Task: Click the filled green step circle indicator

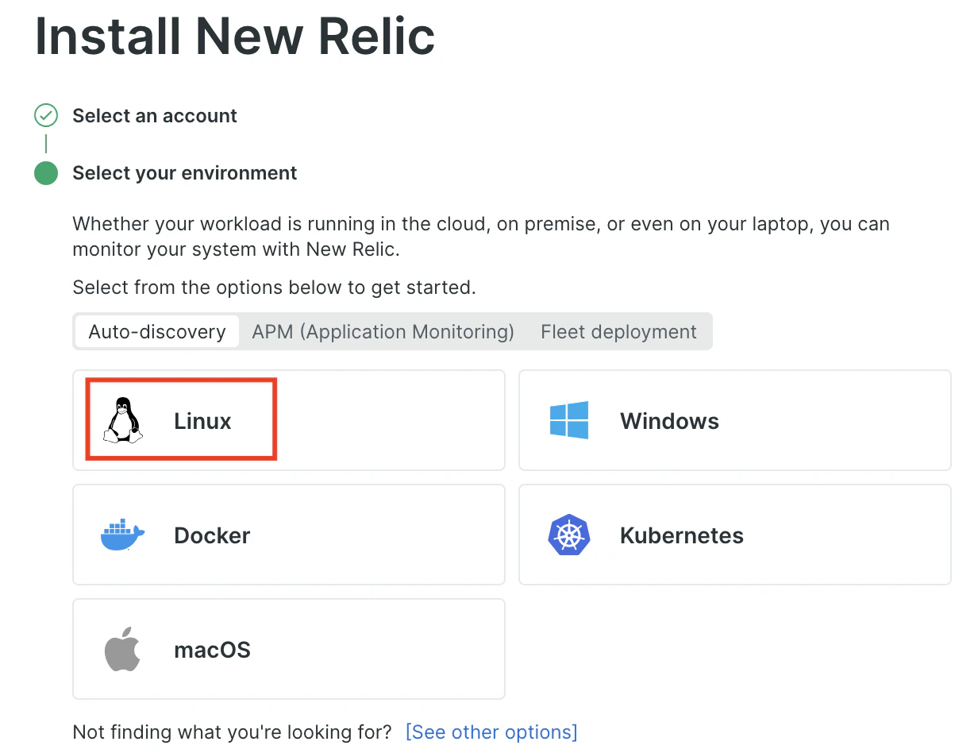Action: 46,173
